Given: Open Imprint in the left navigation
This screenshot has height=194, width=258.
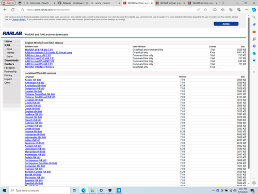Looking at the screenshot, I should coord(8,79).
